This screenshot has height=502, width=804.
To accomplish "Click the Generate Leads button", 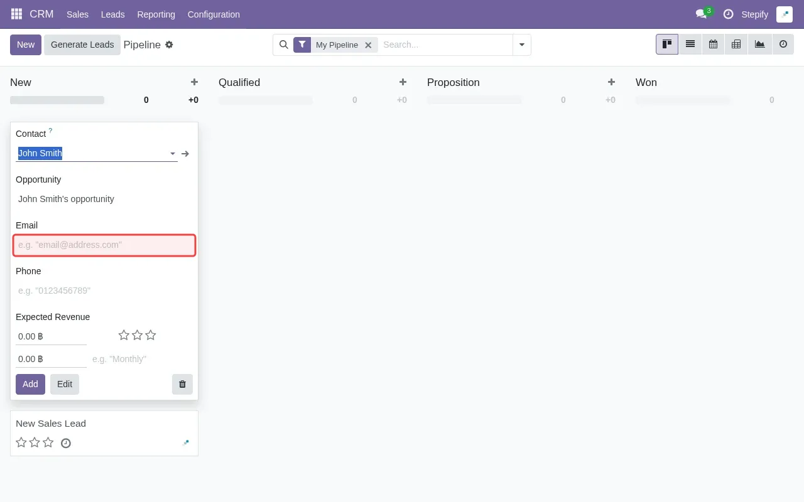I will click(x=82, y=45).
